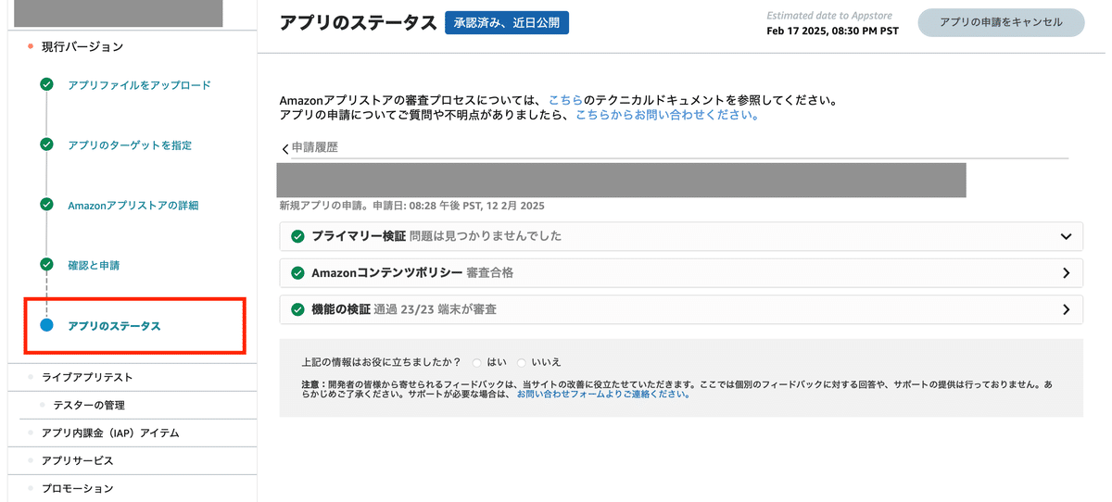This screenshot has width=1112, height=502.
Task: Click アプリのステータス page heading
Action: [358, 23]
